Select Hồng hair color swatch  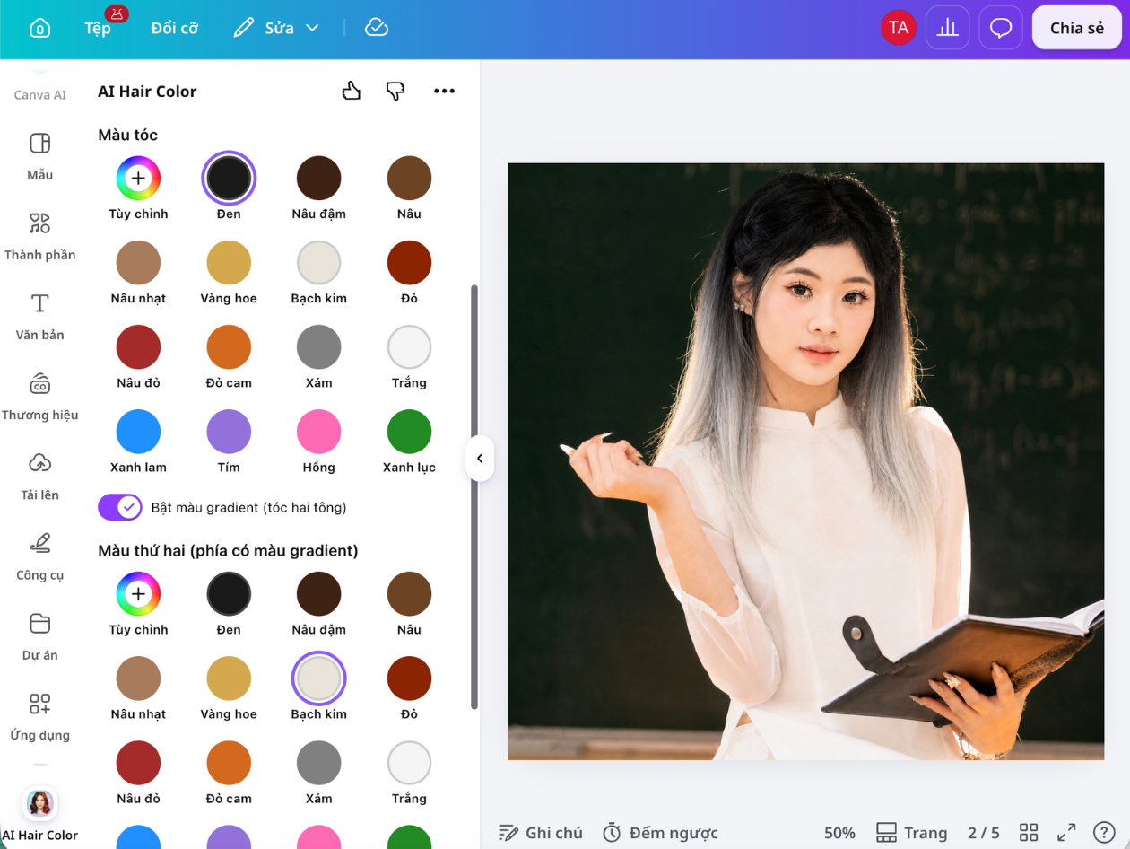pos(318,431)
